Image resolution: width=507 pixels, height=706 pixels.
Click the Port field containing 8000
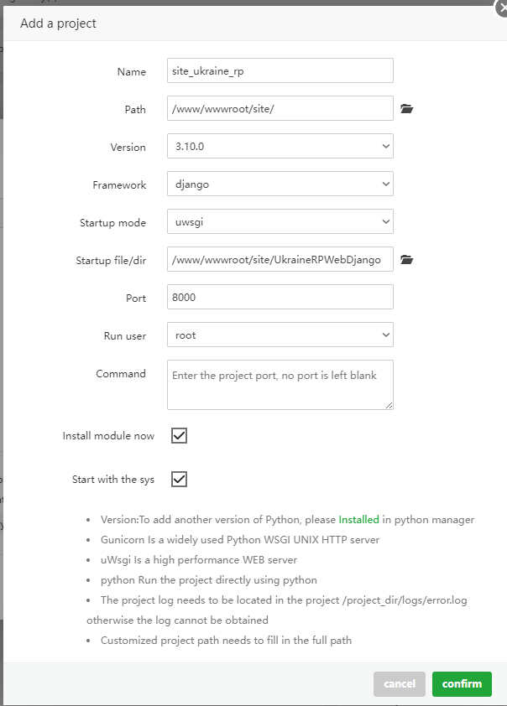(x=280, y=298)
